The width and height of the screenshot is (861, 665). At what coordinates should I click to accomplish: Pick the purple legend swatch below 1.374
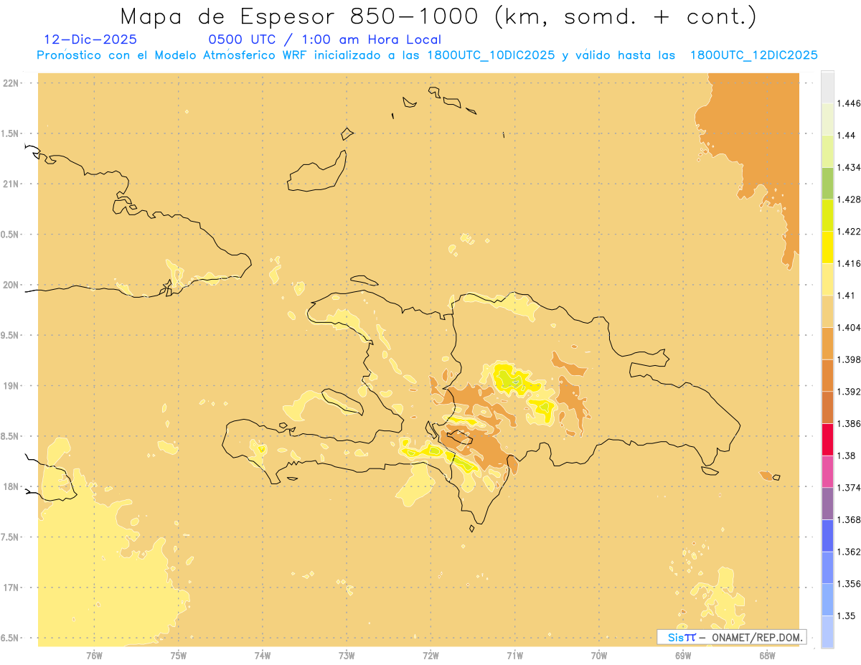(x=827, y=504)
